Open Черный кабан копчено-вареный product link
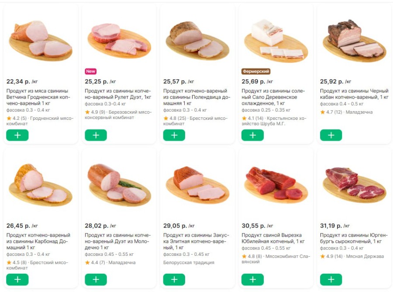The image size is (393, 292). coord(354,94)
